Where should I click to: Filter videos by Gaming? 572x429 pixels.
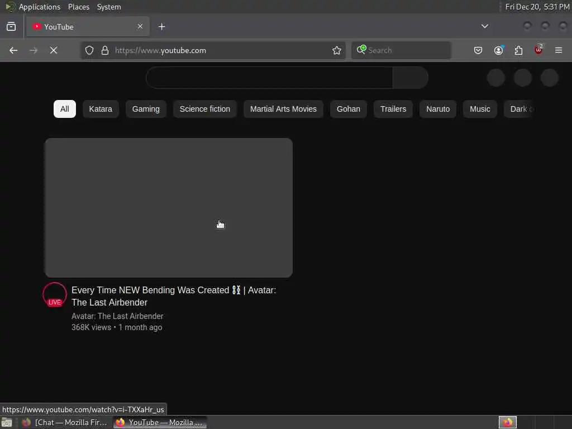146,109
